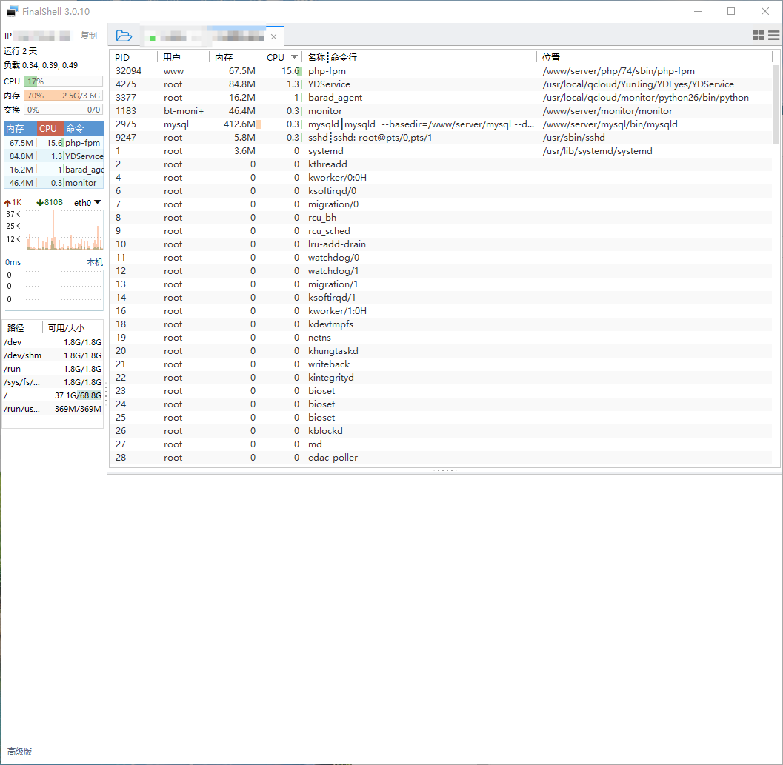
Task: Select the 命令 tab in mini process panel
Action: tap(75, 128)
